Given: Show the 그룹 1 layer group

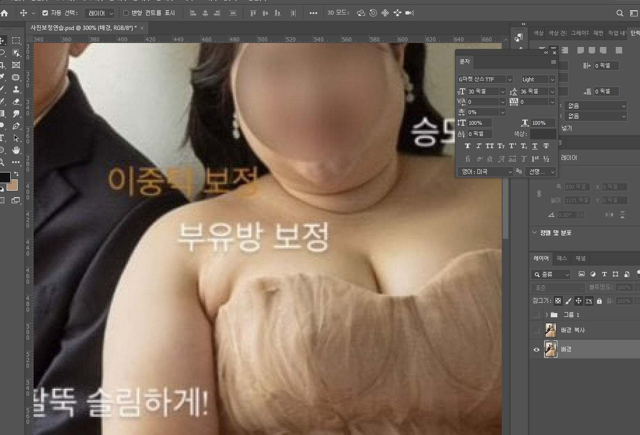Looking at the screenshot, I should tap(536, 315).
